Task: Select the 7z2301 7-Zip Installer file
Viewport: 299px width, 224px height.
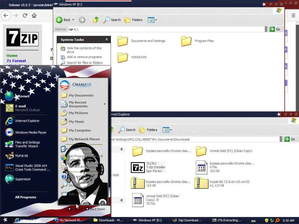Action: [x=148, y=167]
